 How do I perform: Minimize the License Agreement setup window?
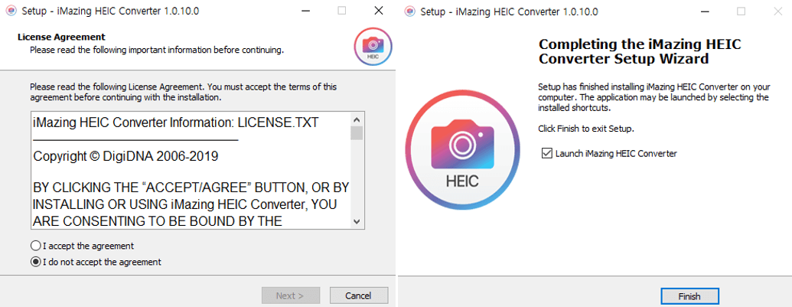305,11
